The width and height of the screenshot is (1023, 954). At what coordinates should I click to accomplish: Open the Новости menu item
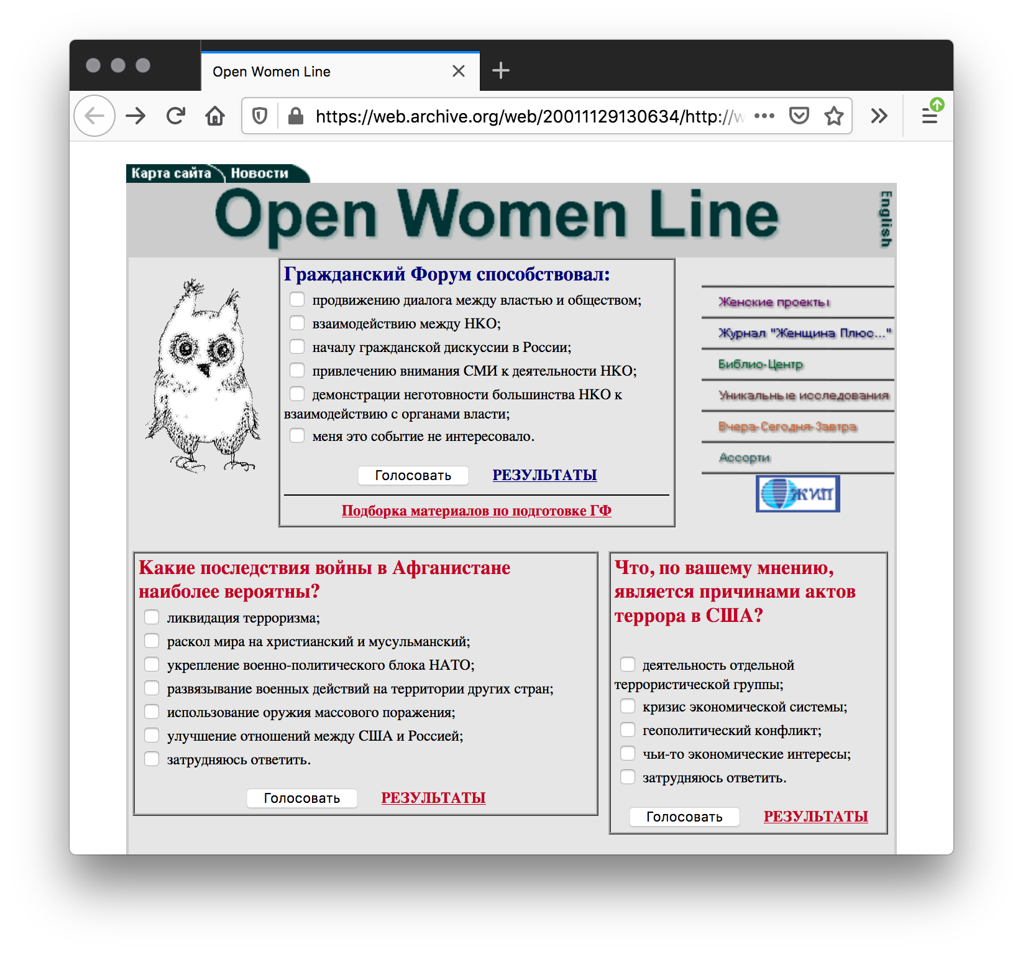tap(260, 174)
